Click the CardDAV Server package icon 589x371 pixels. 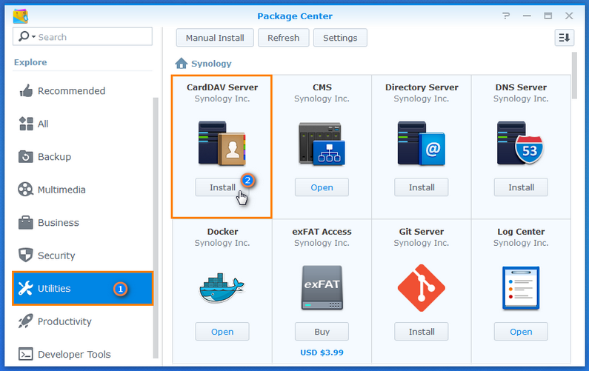222,143
